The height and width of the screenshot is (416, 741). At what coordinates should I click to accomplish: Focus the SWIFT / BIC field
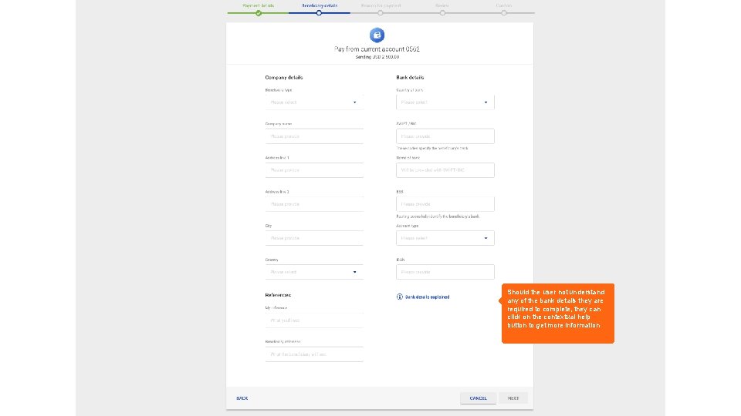tap(445, 136)
